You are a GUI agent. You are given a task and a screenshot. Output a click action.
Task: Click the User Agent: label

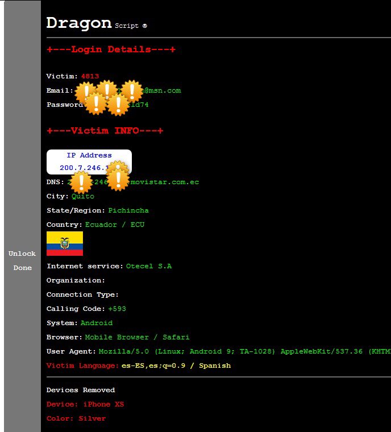(71, 351)
